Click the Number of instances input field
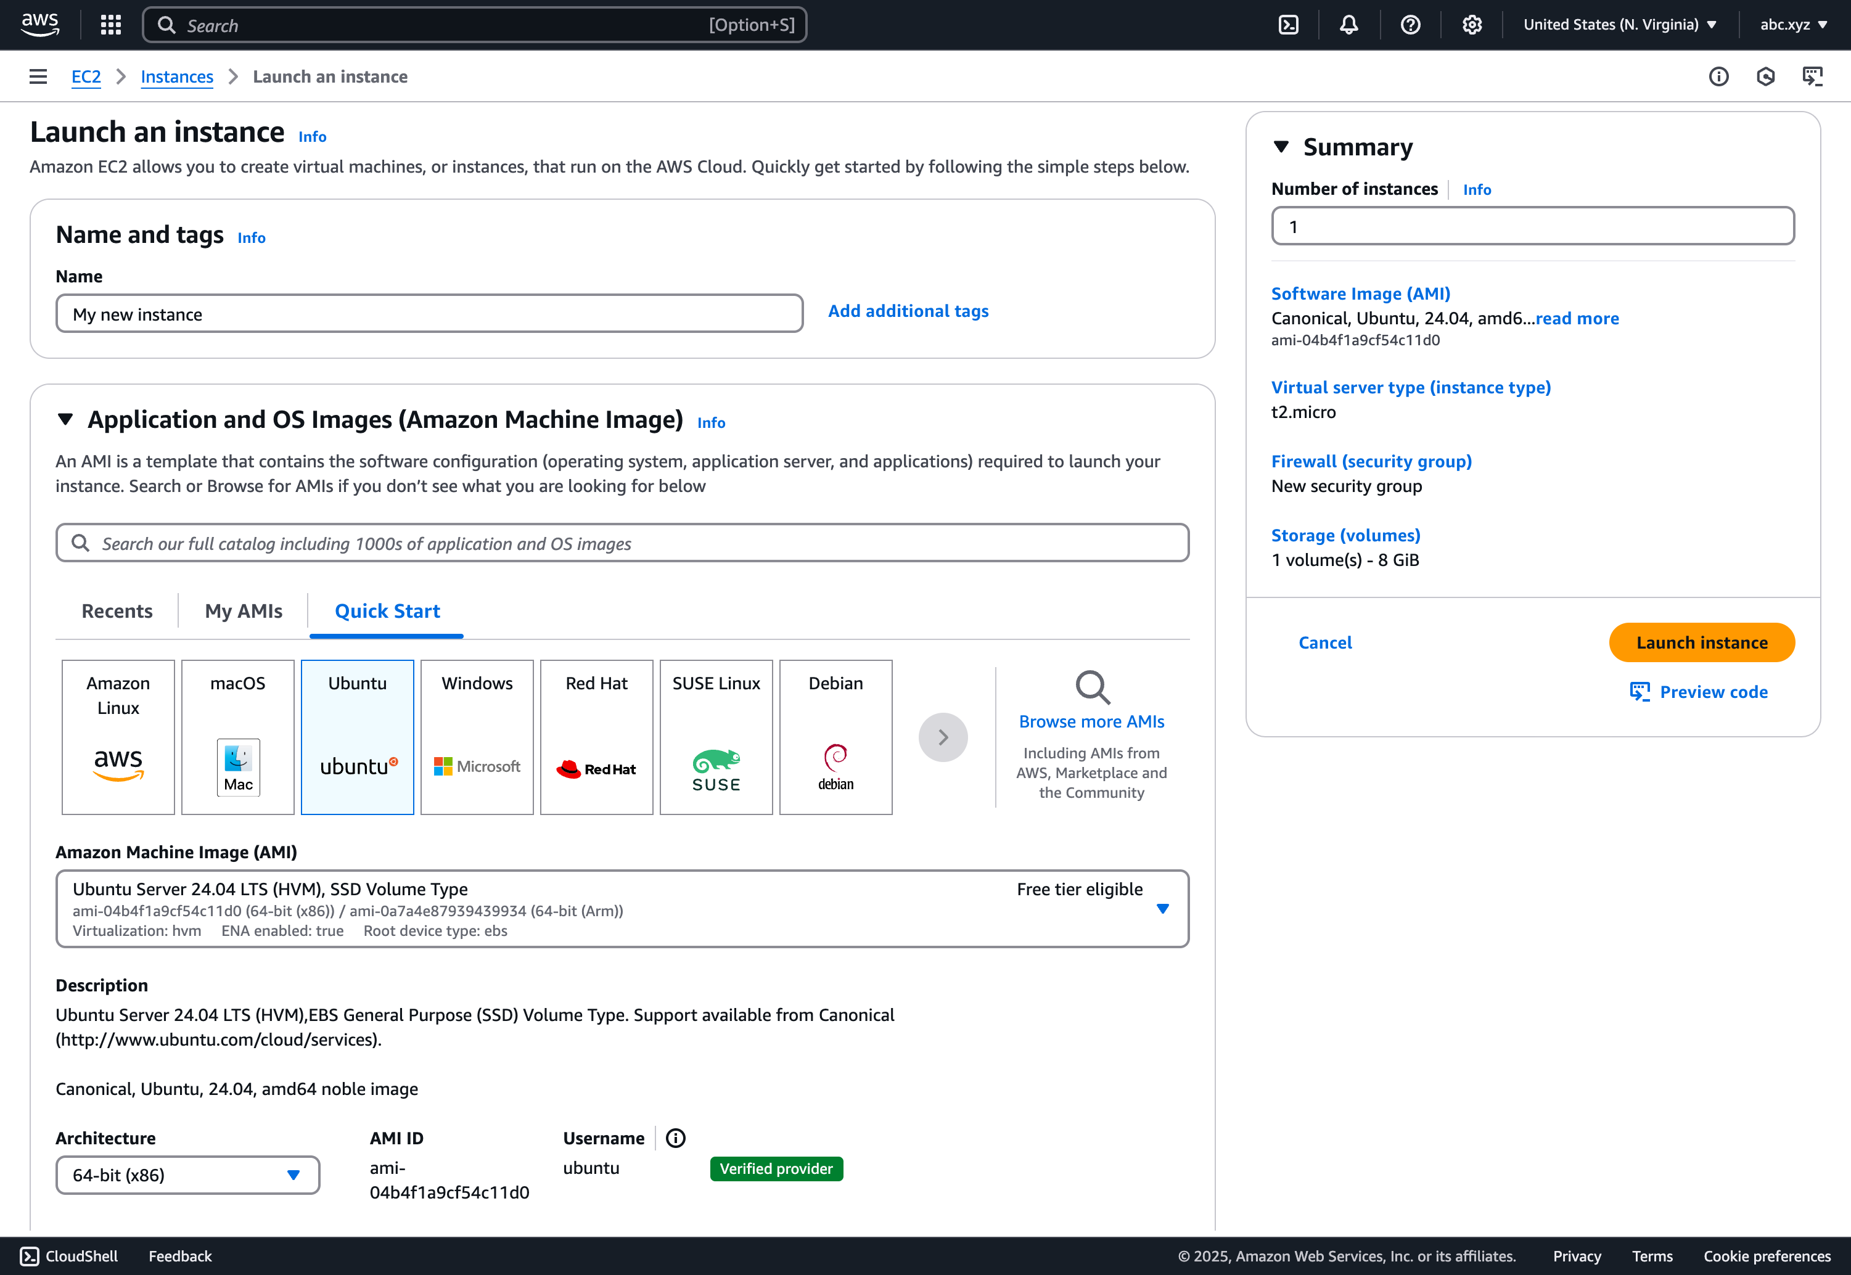Screen dimensions: 1851x1275 pyautogui.click(x=1532, y=226)
